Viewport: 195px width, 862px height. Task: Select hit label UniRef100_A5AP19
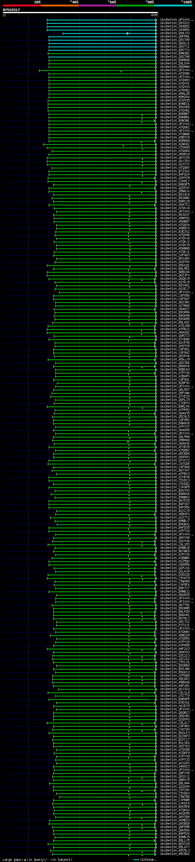[175, 154]
